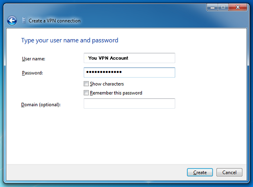253x187 pixels.
Task: Click the Remember this password label text
Action: click(116, 93)
